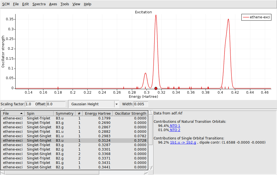Image resolution: width=277 pixels, height=175 pixels.
Task: Click the ethene-exci legend entry
Action: [x=256, y=17]
